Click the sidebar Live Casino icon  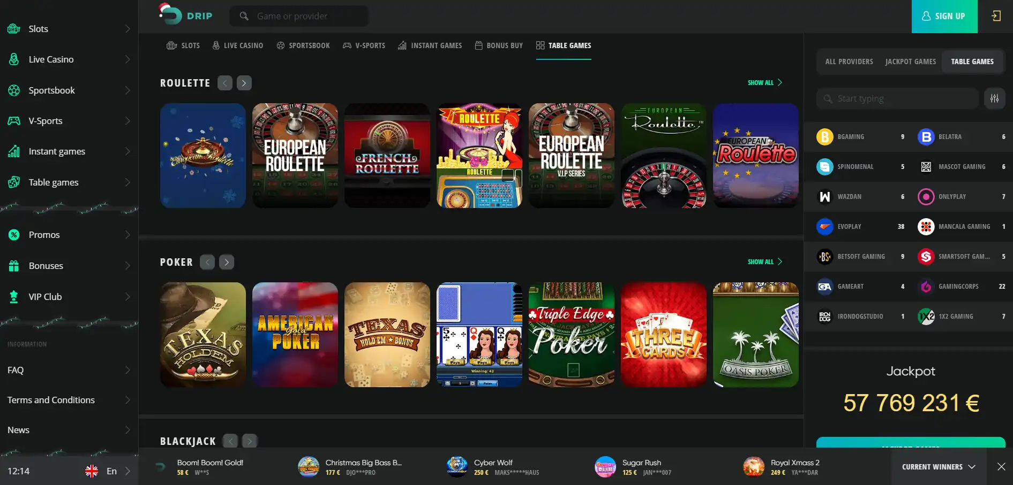(x=14, y=59)
